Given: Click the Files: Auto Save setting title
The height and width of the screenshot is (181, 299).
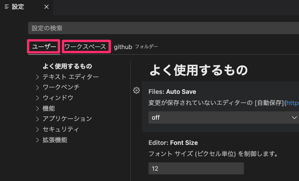Looking at the screenshot, I should pos(172,91).
